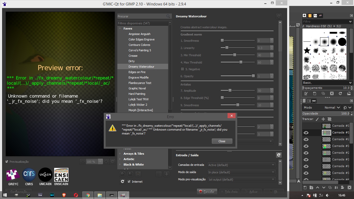
Task: Select the Angoisse Anguish filter
Action: coord(139,34)
